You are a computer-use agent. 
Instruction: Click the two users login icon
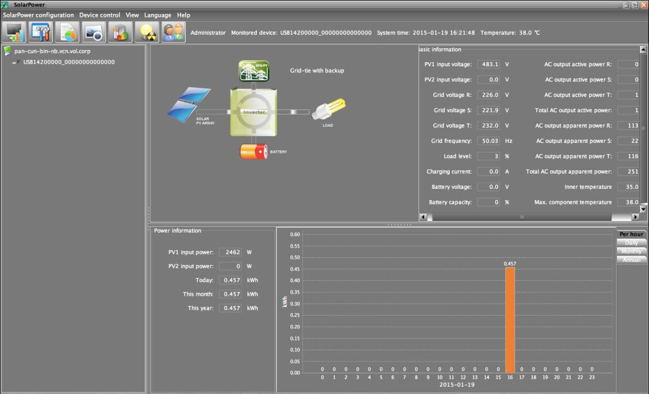point(173,33)
